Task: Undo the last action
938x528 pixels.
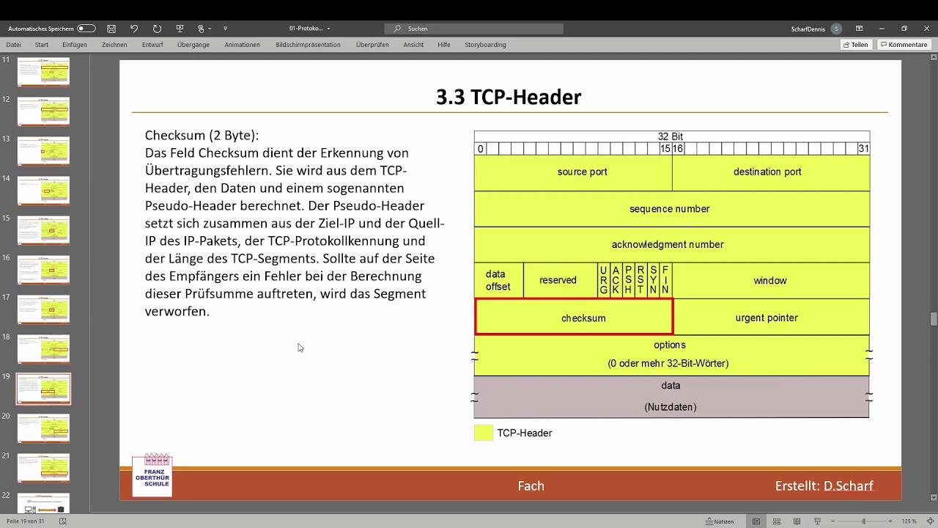Action: coord(134,29)
